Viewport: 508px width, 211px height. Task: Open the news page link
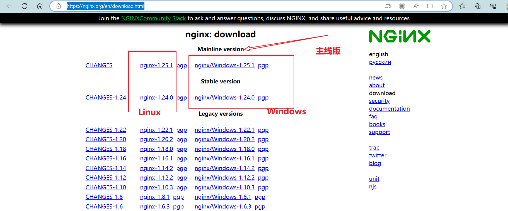tap(376, 78)
